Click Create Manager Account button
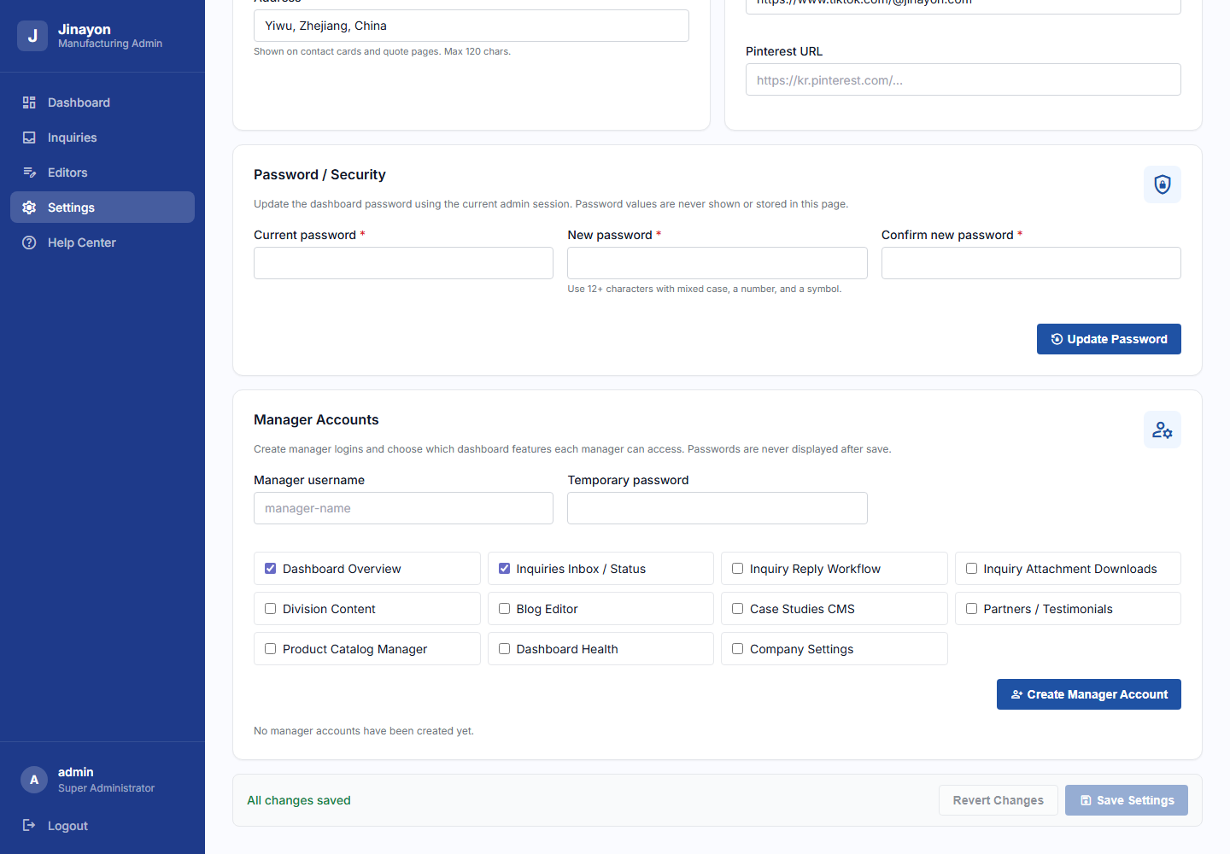1230x854 pixels. 1089,694
